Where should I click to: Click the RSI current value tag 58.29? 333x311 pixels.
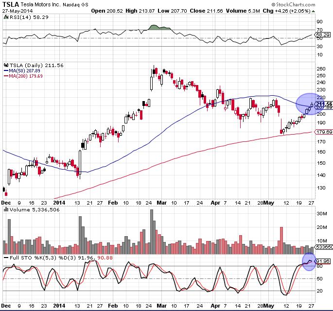323,35
